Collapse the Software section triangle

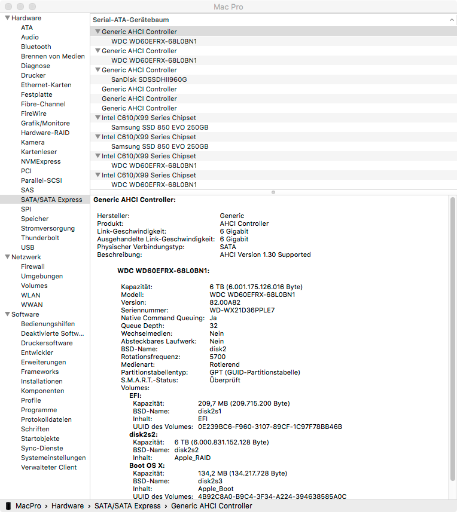point(7,314)
